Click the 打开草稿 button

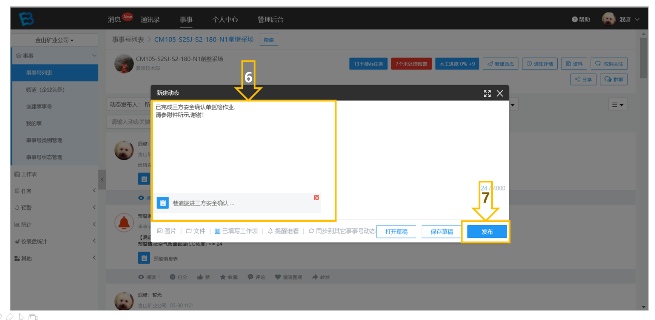(396, 231)
